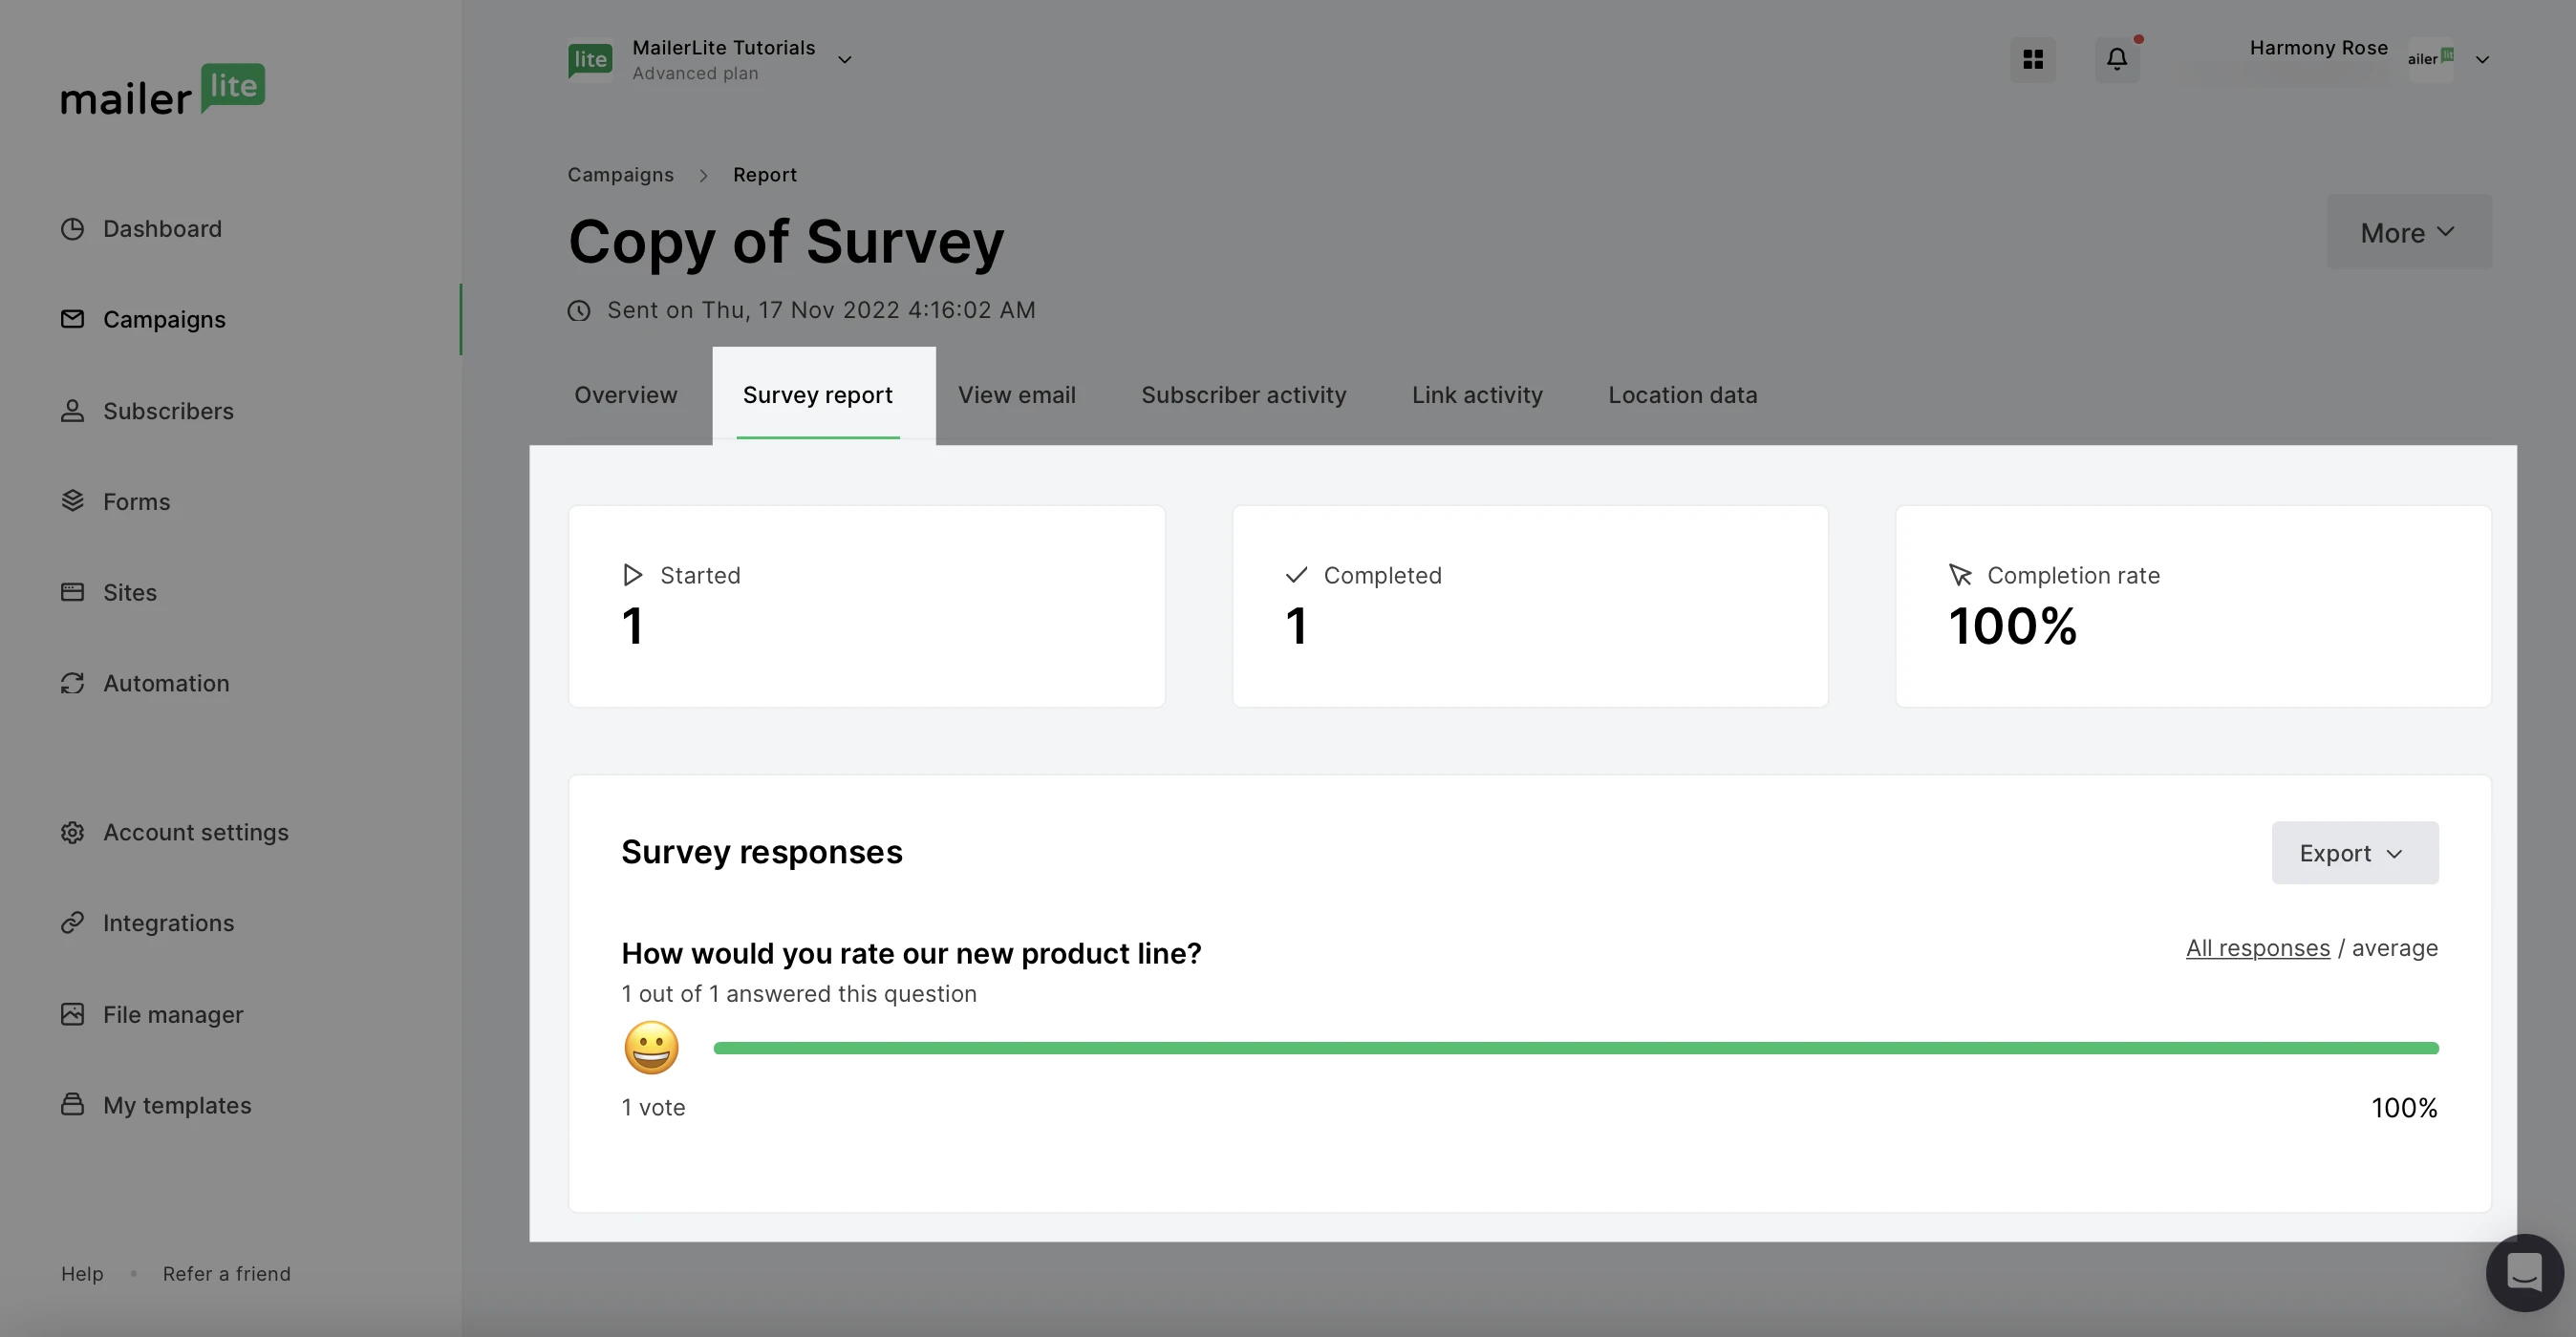
Task: Click the Forms layers icon
Action: tap(72, 500)
